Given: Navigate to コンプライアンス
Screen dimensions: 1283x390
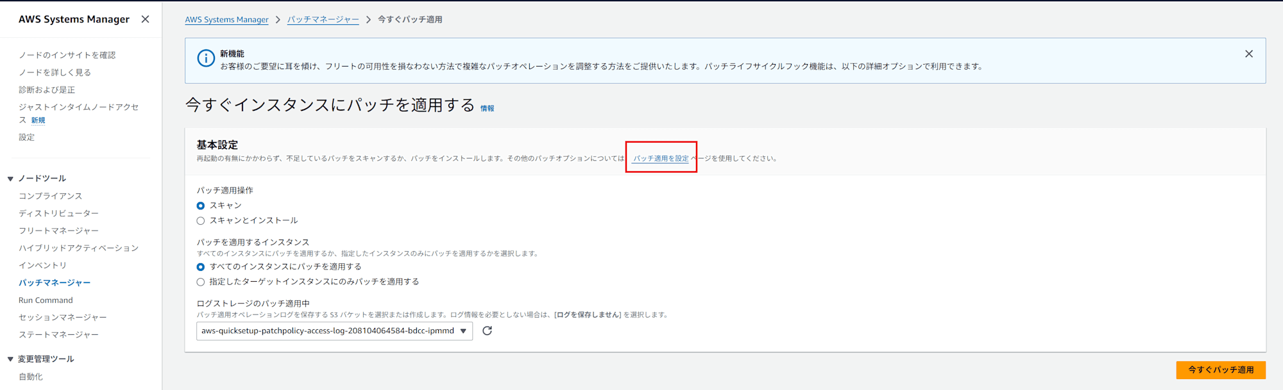Looking at the screenshot, I should coord(50,196).
